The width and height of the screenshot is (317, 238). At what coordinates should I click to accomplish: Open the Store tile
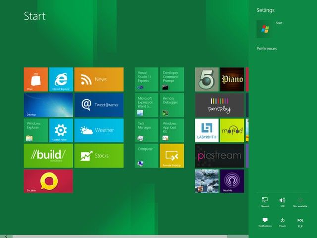[x=36, y=79]
